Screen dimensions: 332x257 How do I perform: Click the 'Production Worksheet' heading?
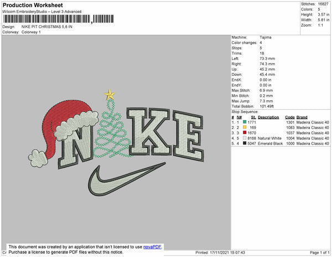[x=33, y=5]
